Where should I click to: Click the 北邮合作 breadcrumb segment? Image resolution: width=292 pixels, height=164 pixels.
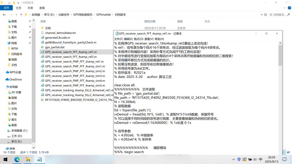pyautogui.click(x=64, y=15)
